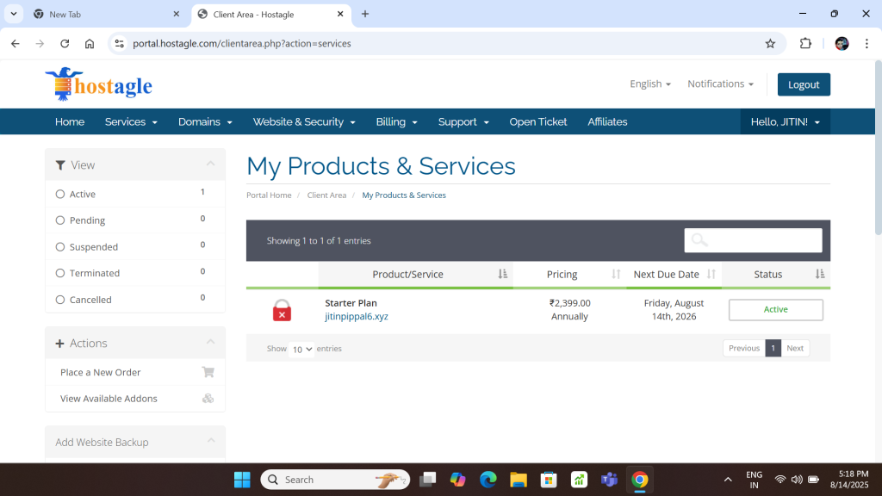882x496 pixels.
Task: Open the English language dropdown
Action: tap(650, 84)
